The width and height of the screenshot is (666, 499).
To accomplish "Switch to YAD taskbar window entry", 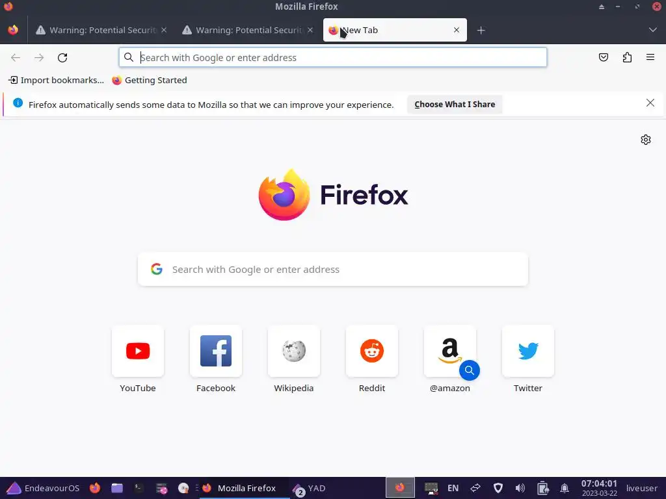I will (310, 489).
